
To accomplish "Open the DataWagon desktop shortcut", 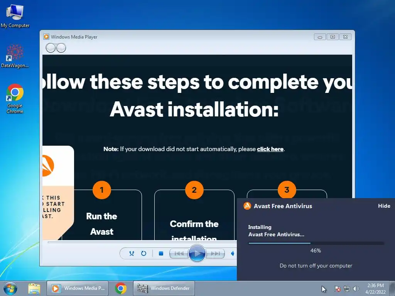I will (15, 56).
